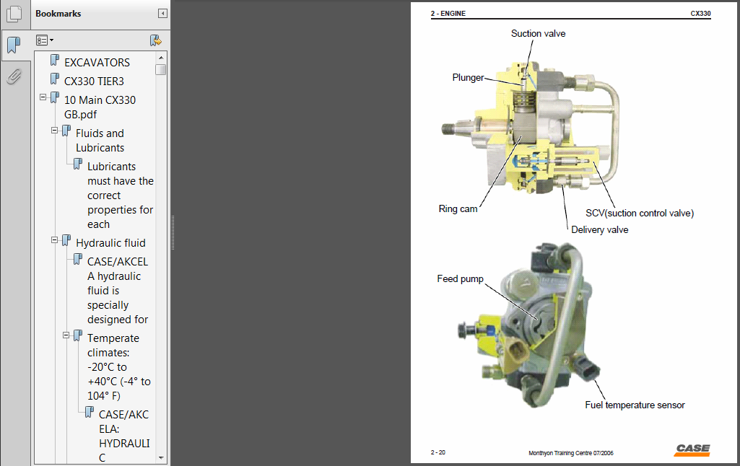Click the Suction valve label
This screenshot has height=466, width=740.
coord(538,33)
